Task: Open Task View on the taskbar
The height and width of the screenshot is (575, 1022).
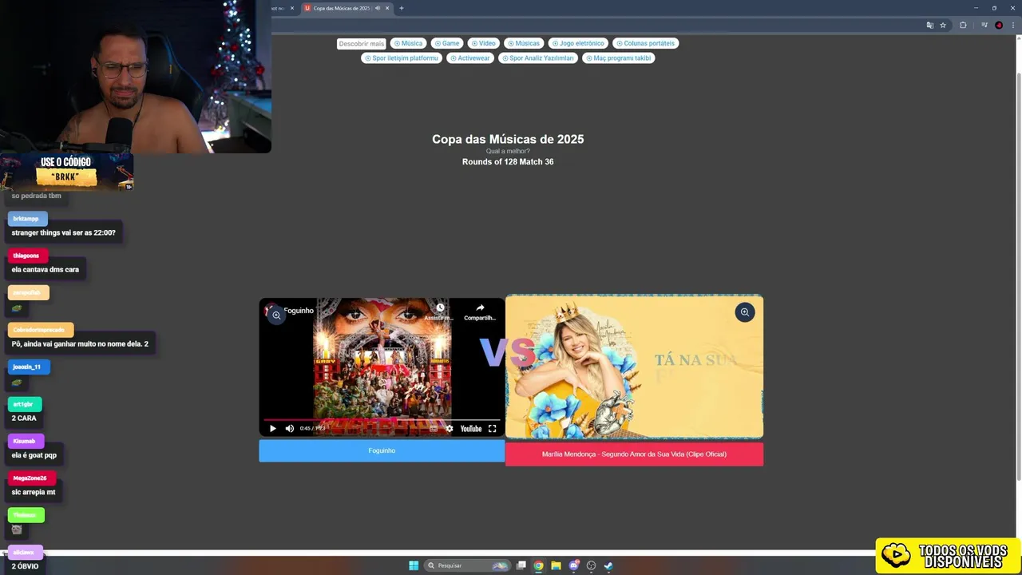Action: [521, 565]
